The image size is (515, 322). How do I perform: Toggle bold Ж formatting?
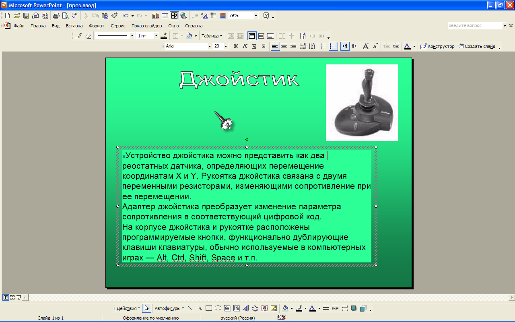236,46
